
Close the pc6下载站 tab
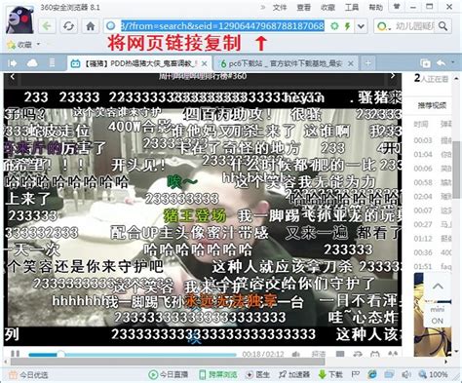(x=351, y=63)
